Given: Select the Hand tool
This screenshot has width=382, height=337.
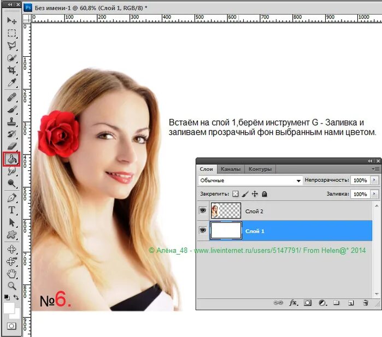Looking at the screenshot, I should [x=11, y=274].
